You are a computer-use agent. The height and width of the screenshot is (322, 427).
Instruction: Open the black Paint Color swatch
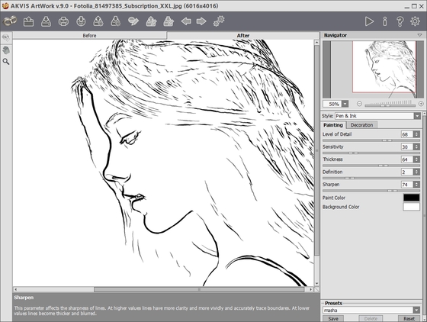[x=412, y=198]
